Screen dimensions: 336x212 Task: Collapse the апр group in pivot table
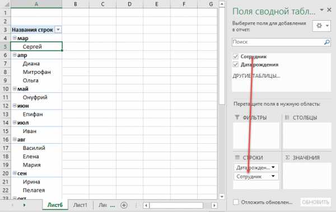pos(15,55)
